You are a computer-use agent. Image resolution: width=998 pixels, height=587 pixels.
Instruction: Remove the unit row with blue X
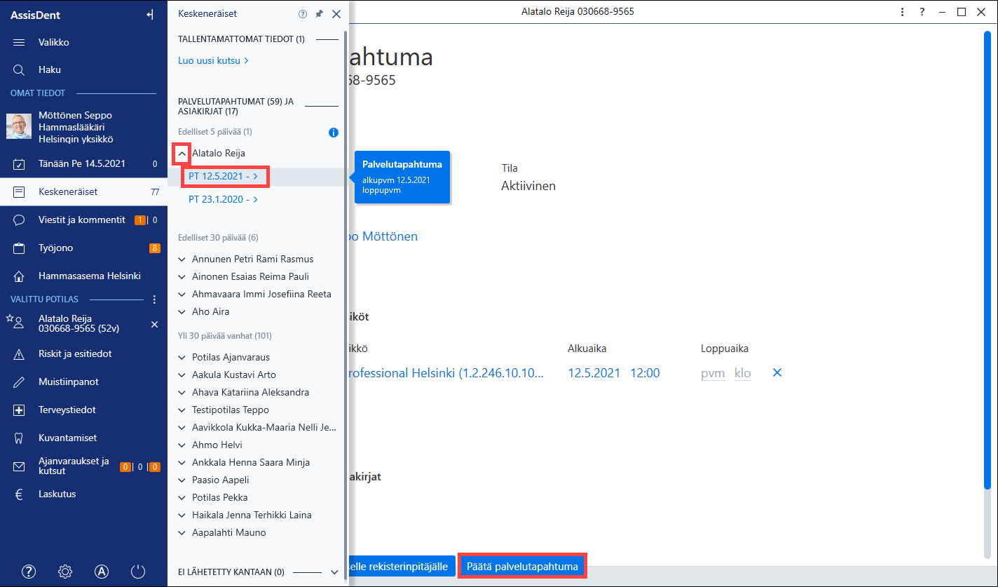(x=777, y=373)
